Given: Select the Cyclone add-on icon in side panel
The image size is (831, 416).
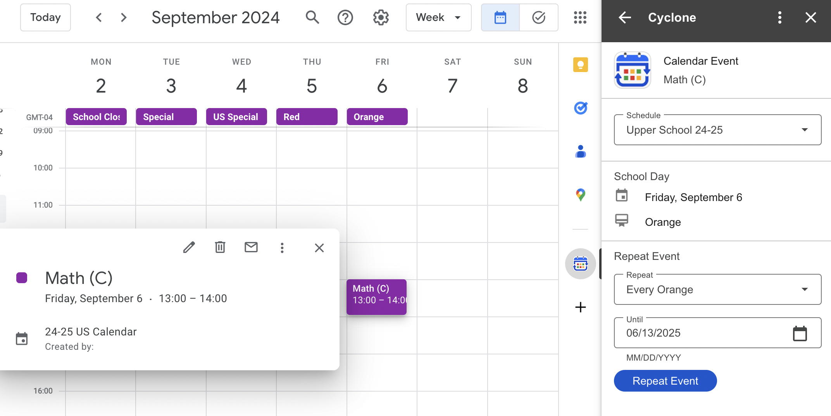Looking at the screenshot, I should pyautogui.click(x=580, y=264).
